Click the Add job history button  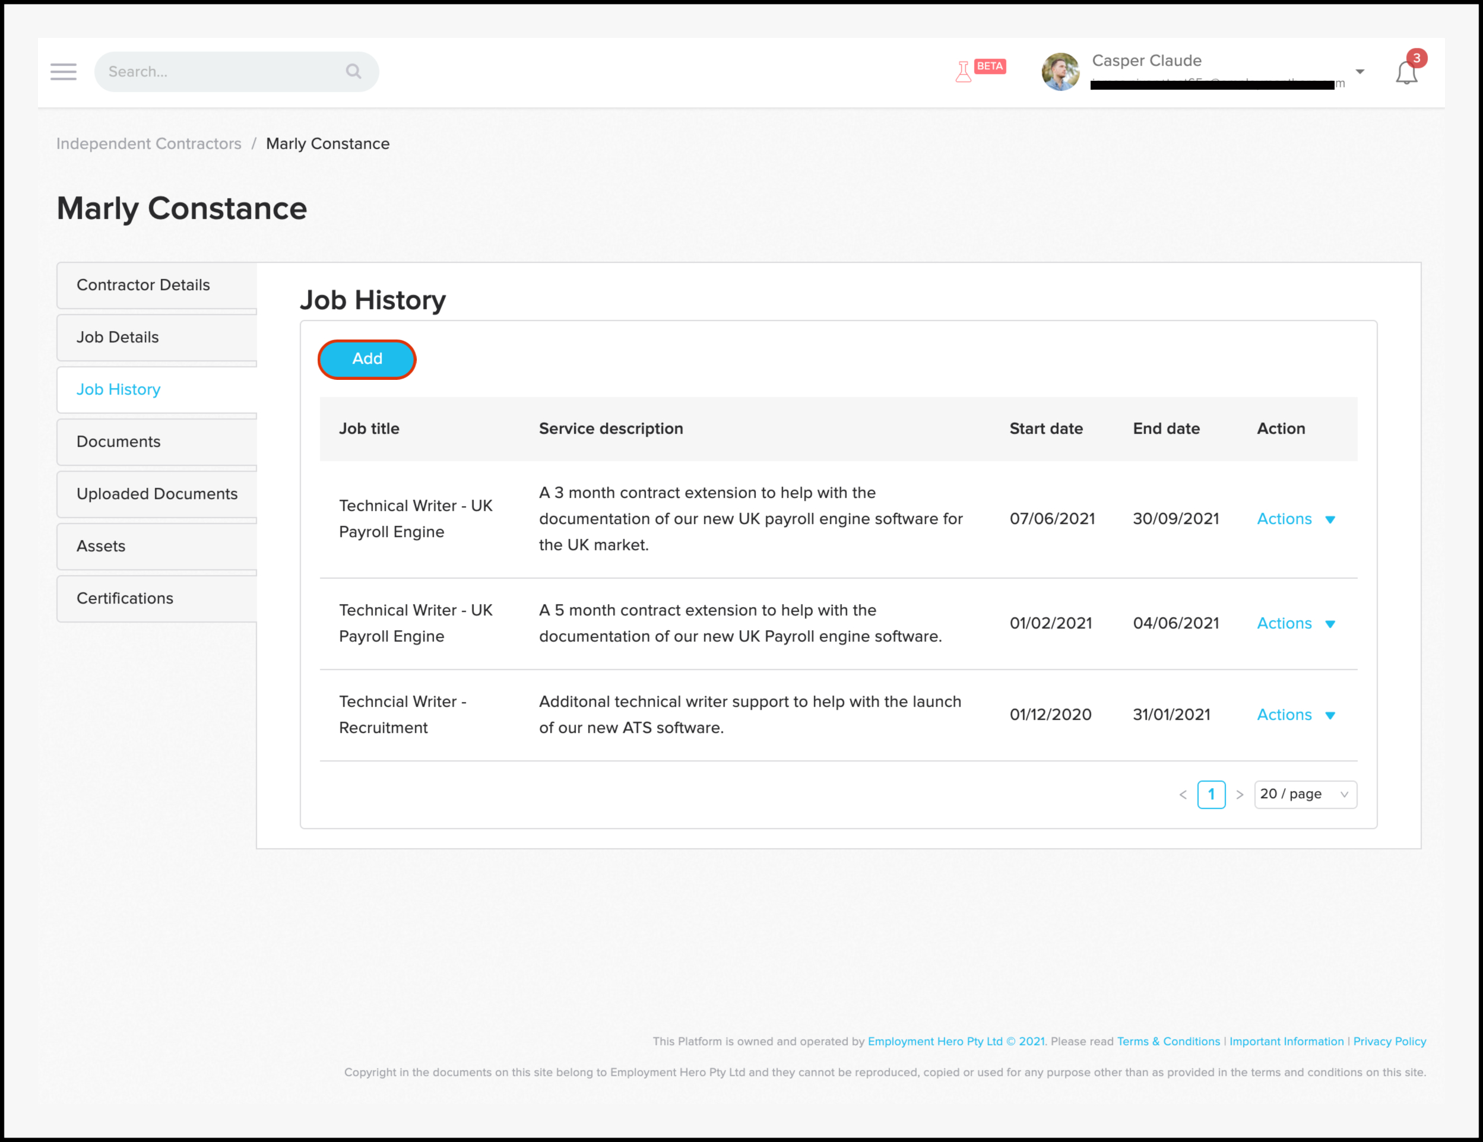[x=367, y=359]
